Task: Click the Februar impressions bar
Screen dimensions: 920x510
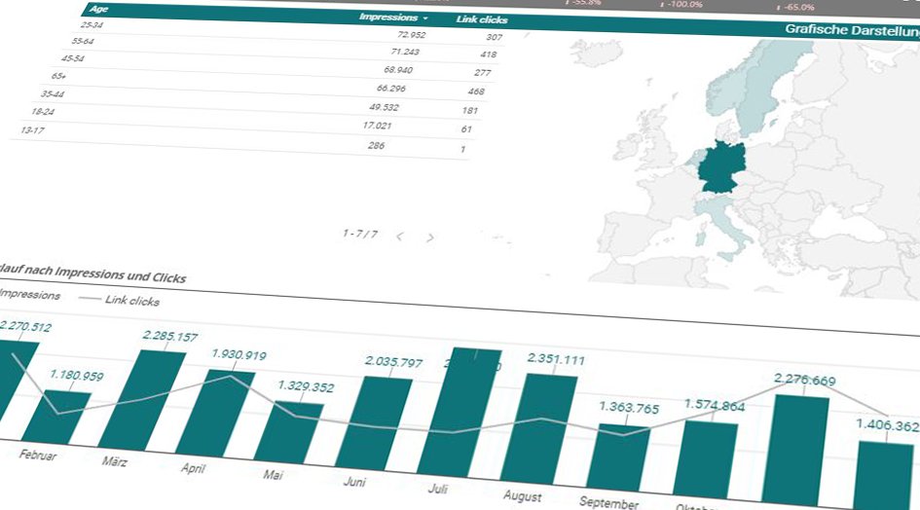Action: [x=56, y=418]
